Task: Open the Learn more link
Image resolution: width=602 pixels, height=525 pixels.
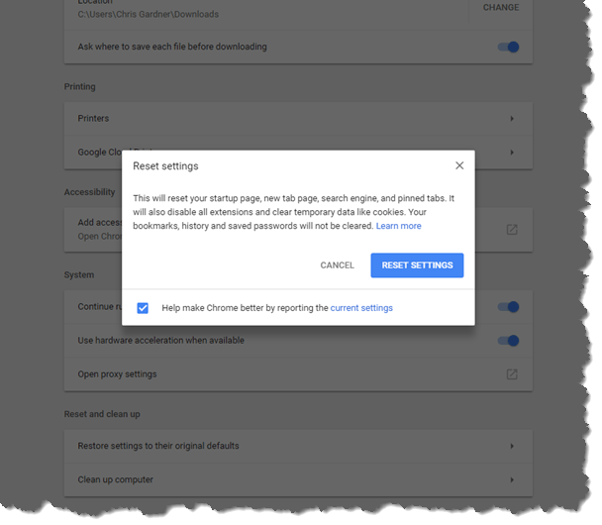Action: 399,226
